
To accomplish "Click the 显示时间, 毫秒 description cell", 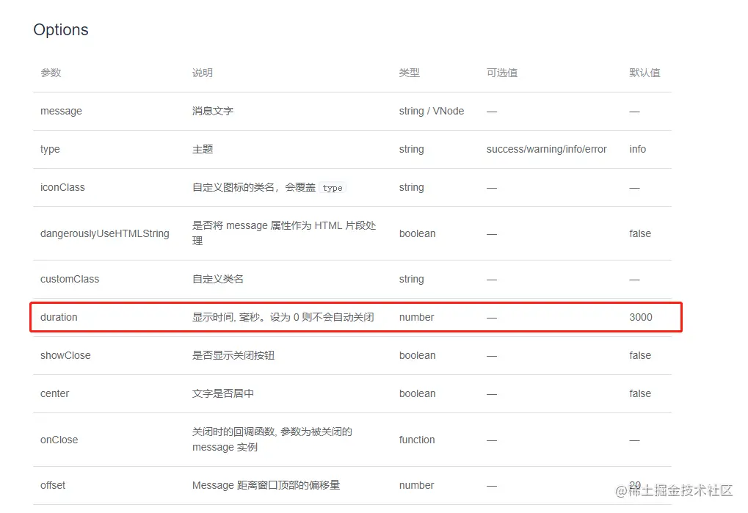I will (x=283, y=317).
